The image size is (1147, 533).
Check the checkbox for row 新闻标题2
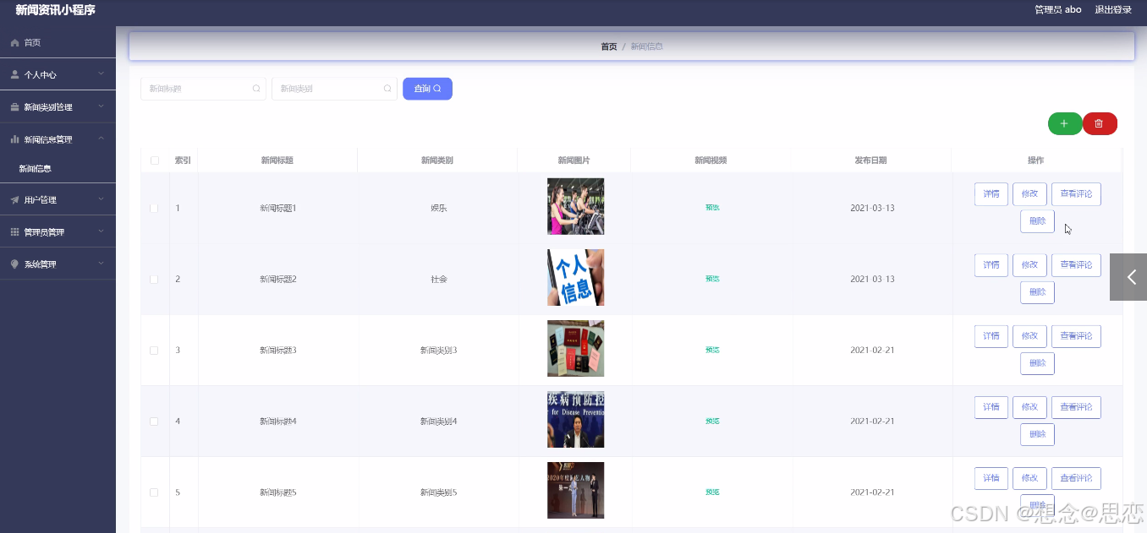154,279
